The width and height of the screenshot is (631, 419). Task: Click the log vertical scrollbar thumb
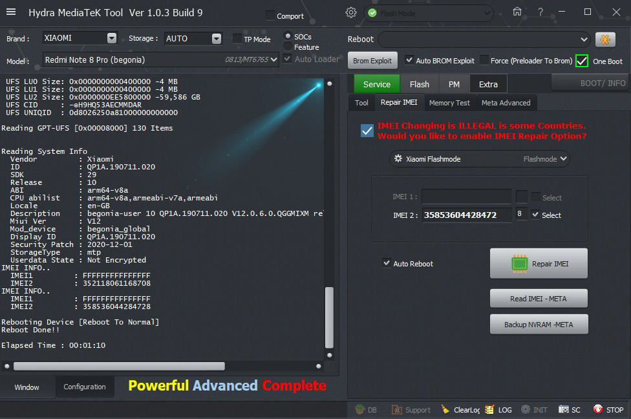(329, 317)
